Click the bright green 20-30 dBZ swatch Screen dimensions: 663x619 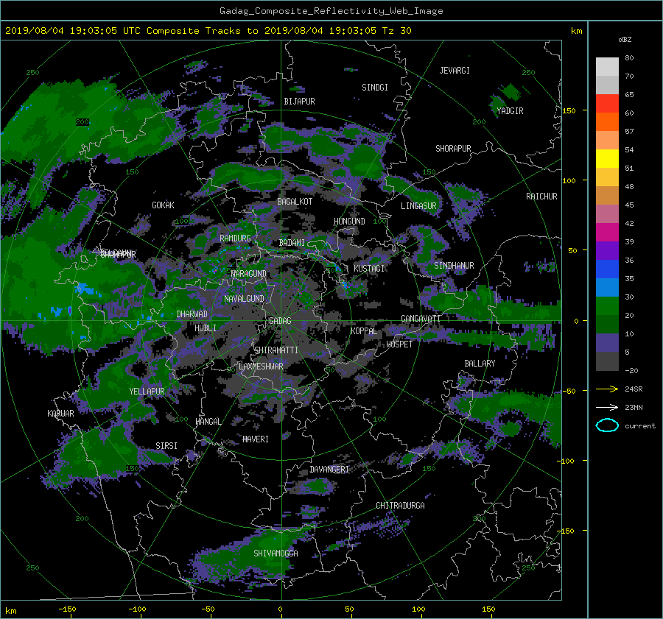(607, 306)
